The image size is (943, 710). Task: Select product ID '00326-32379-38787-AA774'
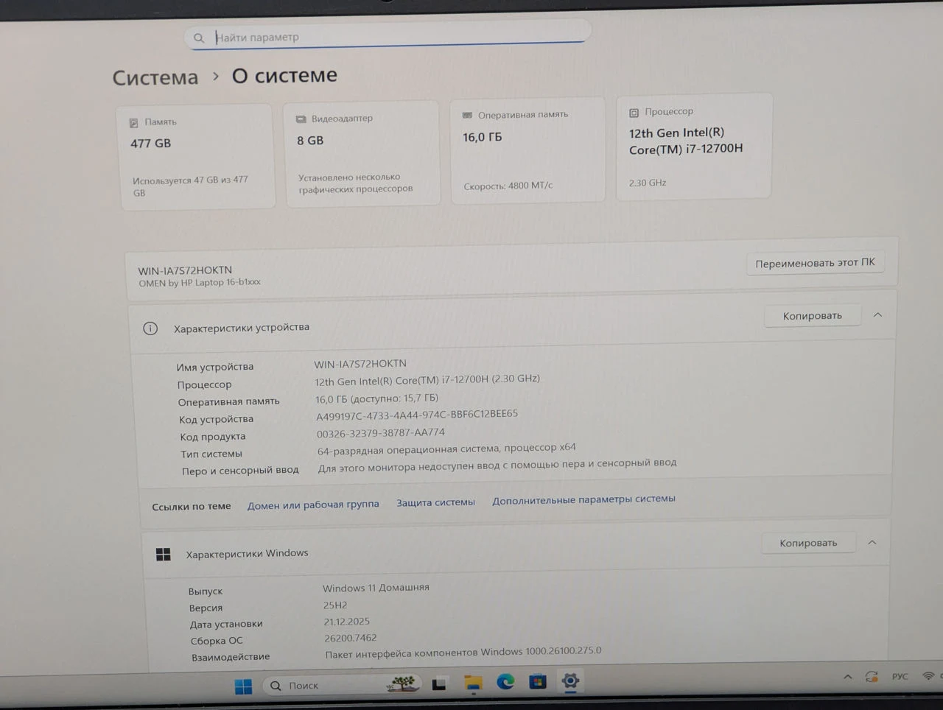(381, 433)
